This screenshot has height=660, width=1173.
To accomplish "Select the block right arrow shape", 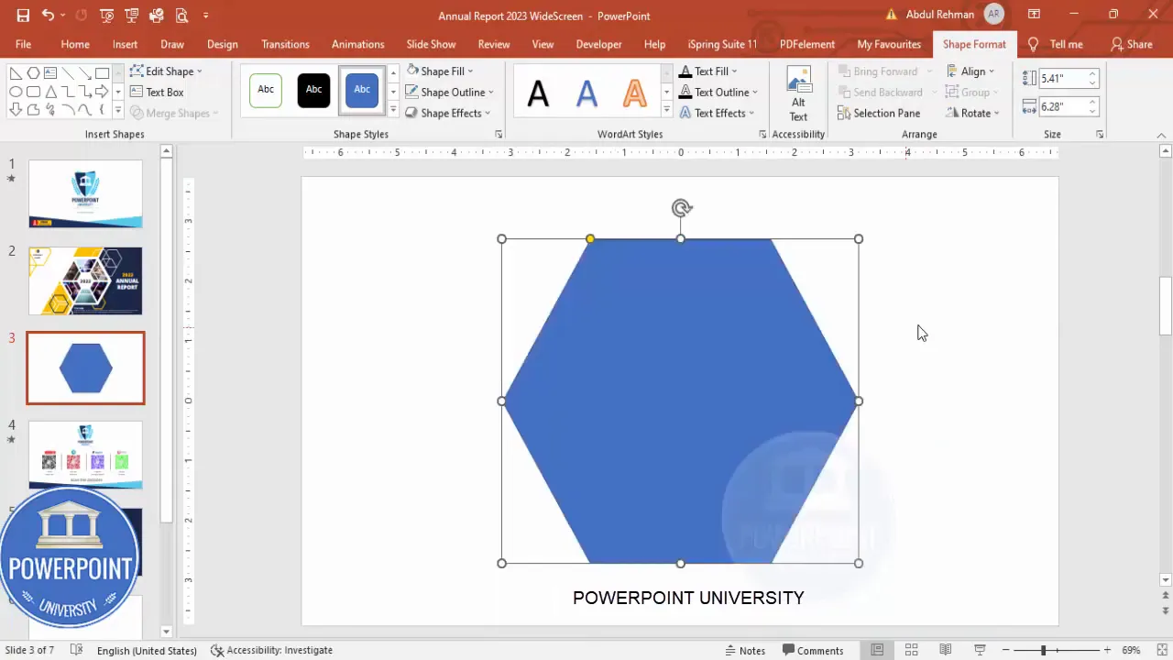I will tap(102, 92).
